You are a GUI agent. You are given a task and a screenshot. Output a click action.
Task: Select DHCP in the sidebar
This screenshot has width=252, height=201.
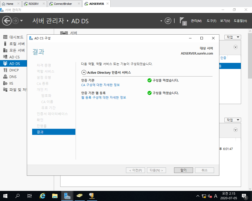click(x=13, y=70)
